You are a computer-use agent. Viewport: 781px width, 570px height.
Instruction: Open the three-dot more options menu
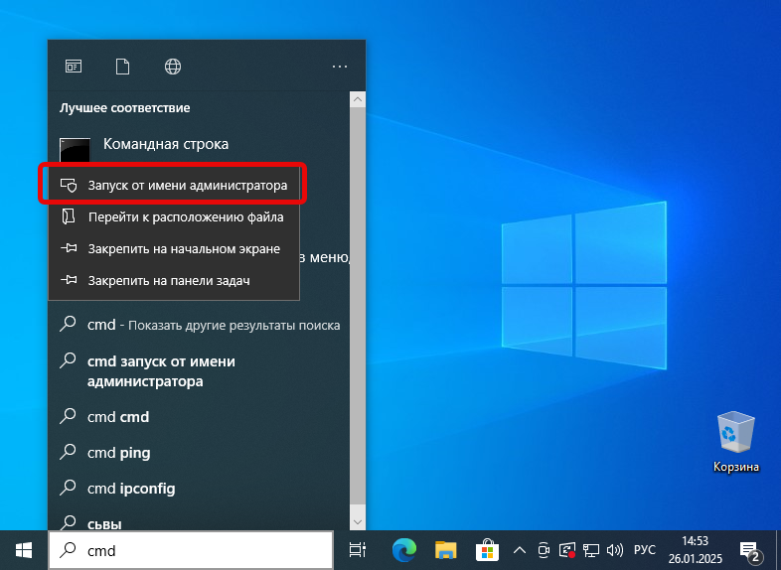pyautogui.click(x=340, y=67)
